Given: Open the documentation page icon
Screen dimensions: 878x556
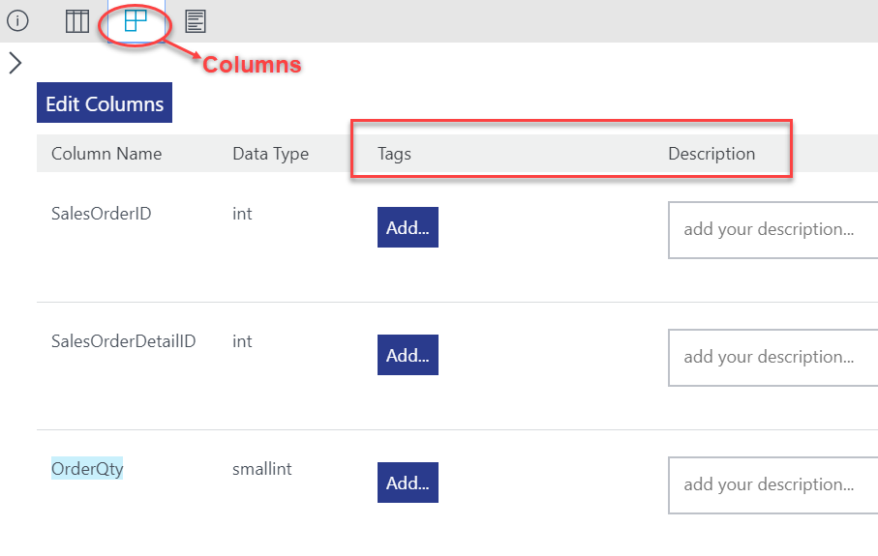Looking at the screenshot, I should pos(196,20).
